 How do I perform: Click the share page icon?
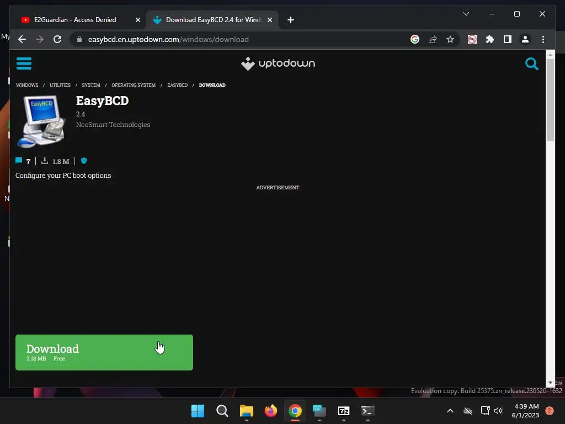pos(433,39)
